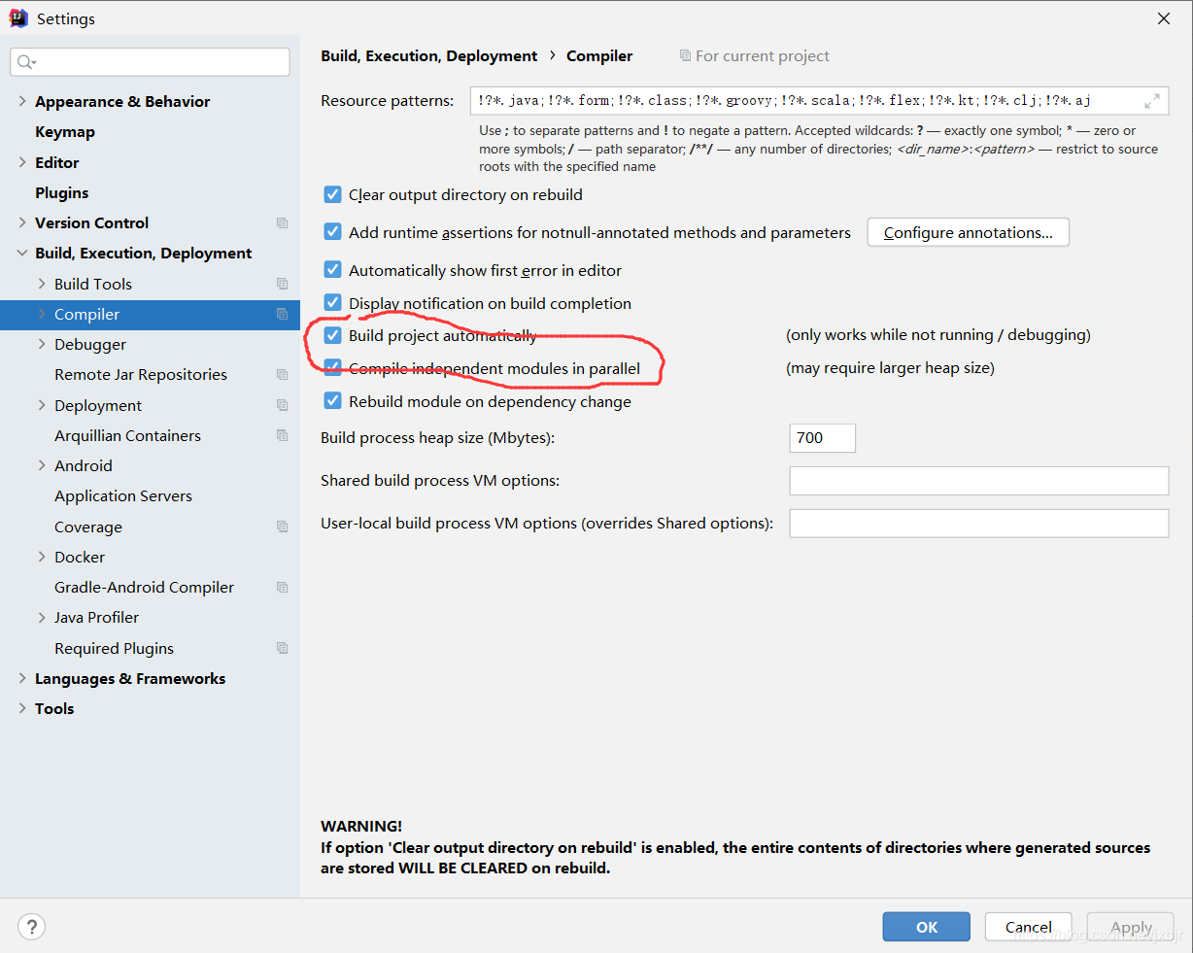1193x953 pixels.
Task: Expand the Build Tools node arrow
Action: (x=42, y=284)
